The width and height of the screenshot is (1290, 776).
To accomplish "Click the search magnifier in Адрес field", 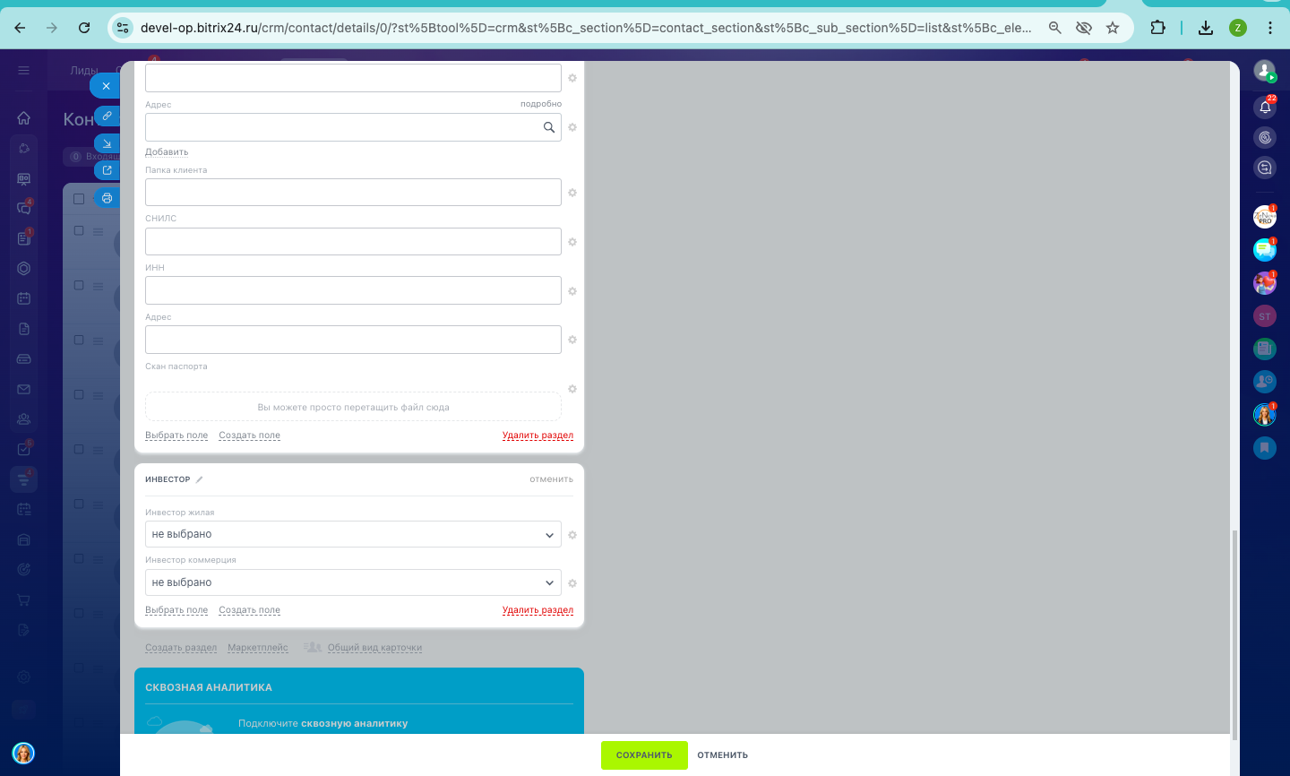I will 549,127.
